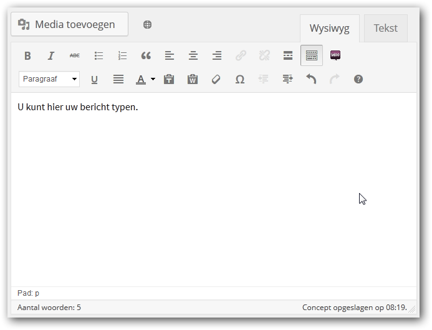The height and width of the screenshot is (330, 432).
Task: Justify the text alignment
Action: (x=118, y=79)
